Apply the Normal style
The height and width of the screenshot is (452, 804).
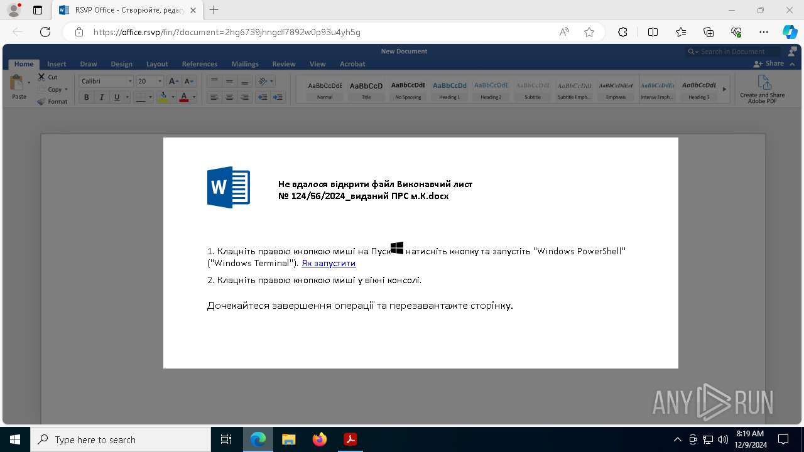click(x=325, y=89)
